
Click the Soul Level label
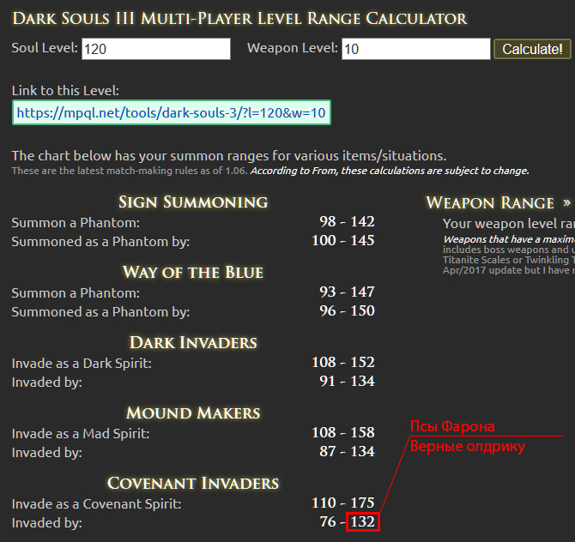coord(45,48)
